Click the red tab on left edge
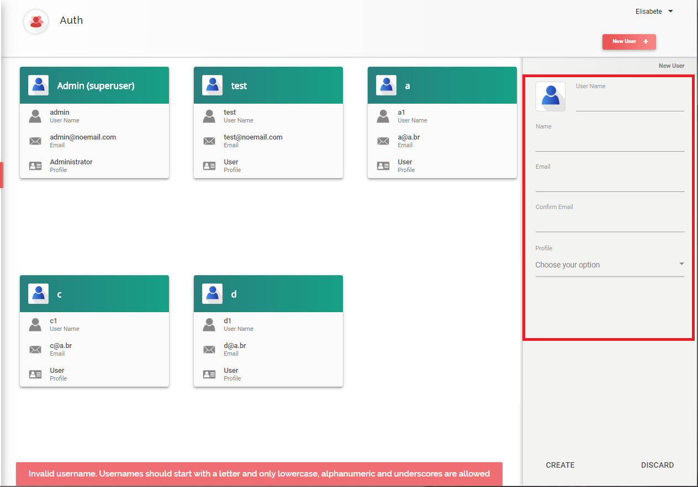The width and height of the screenshot is (698, 487). (2, 175)
